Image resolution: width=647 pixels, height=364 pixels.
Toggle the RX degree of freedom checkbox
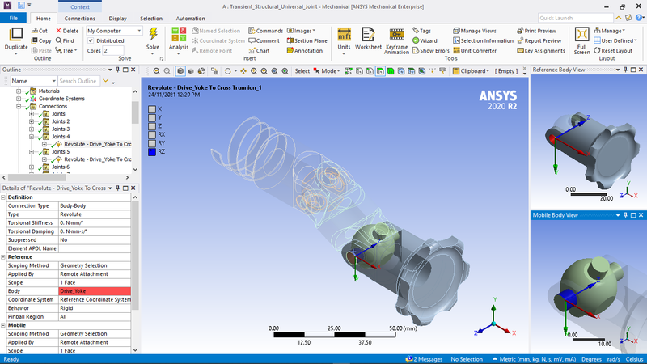[x=152, y=135]
